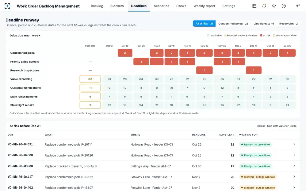This screenshot has height=191, width=306.
Task: Click job ID WO-NR-26-04391
Action: tap(20, 144)
